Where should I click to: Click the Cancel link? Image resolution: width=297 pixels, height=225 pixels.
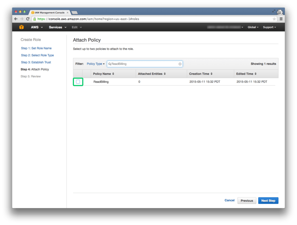(x=229, y=200)
